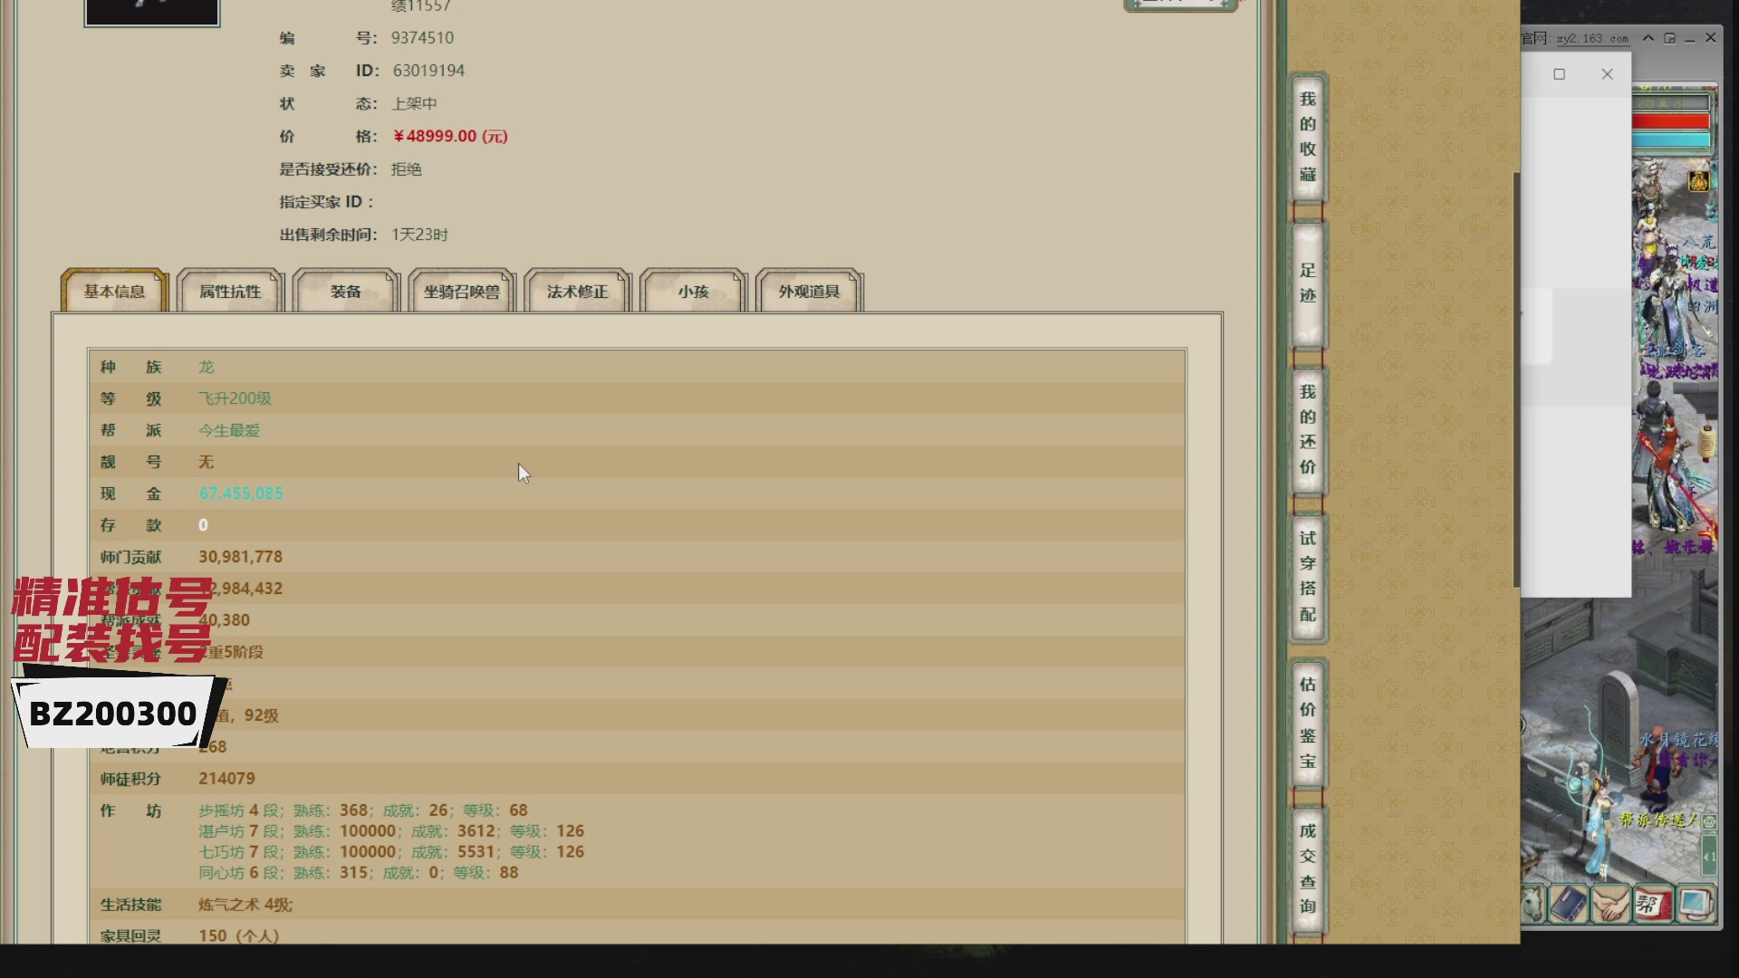
Task: Select the 坐骑召唤兽 tab
Action: tap(461, 292)
